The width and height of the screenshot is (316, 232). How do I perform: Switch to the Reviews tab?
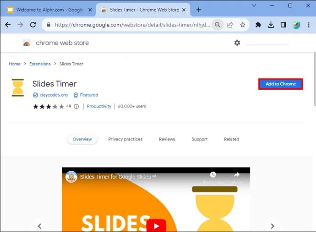[167, 139]
